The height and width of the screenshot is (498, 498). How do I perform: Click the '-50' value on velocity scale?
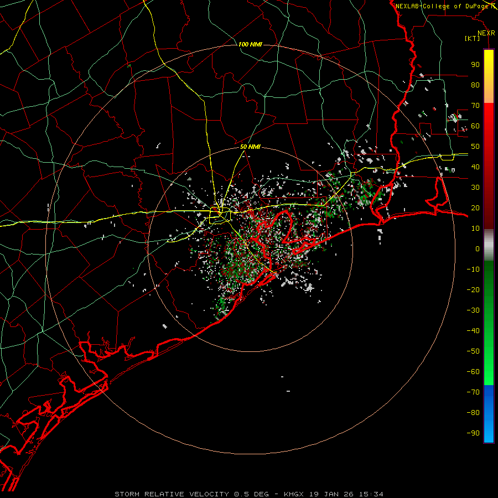click(473, 351)
